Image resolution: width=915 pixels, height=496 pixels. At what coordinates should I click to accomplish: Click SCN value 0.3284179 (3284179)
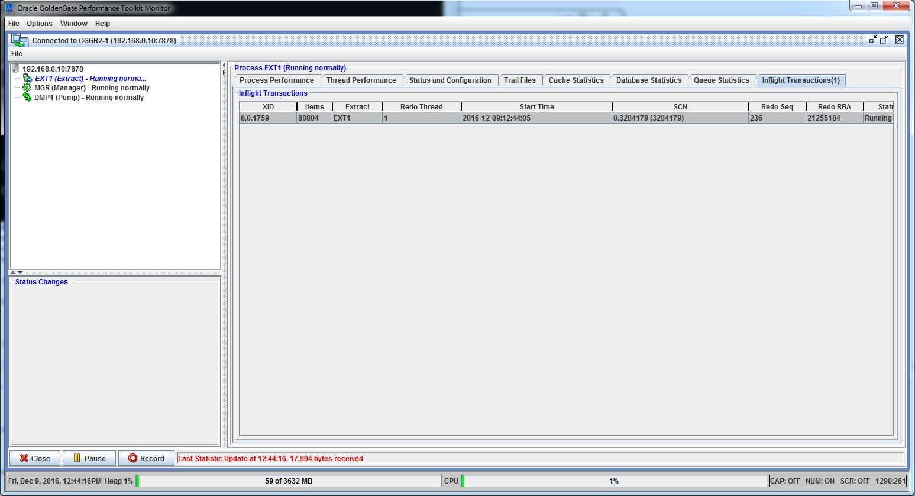pos(680,118)
